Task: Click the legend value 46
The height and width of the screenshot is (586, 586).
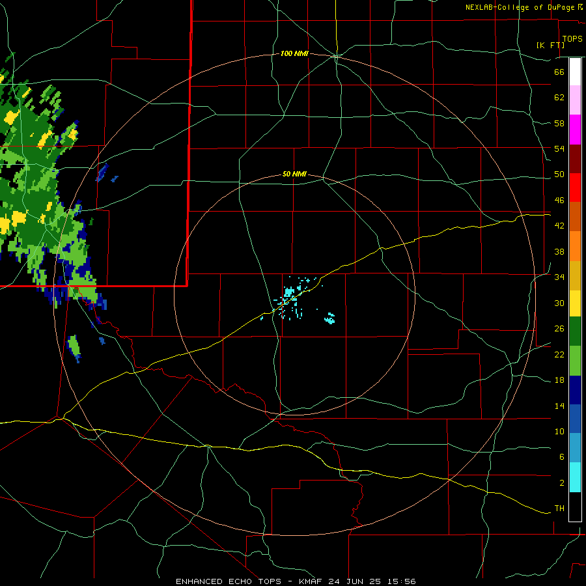Action: (x=559, y=200)
